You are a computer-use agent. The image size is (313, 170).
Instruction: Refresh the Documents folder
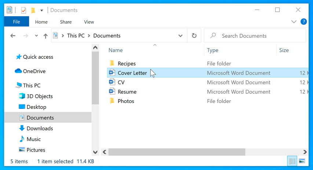click(194, 36)
